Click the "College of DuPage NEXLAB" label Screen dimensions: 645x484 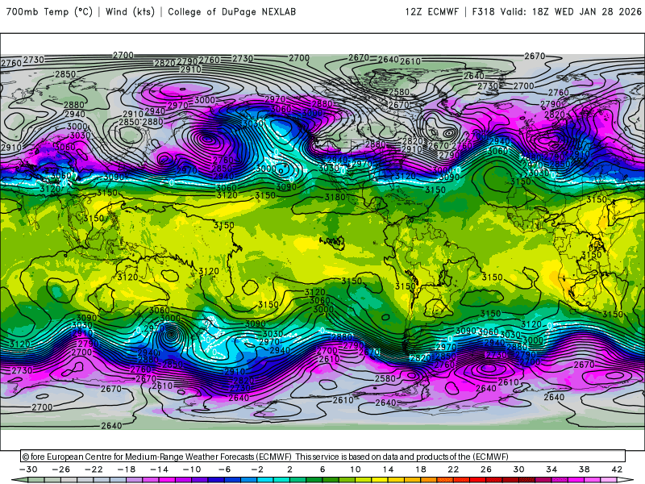[x=231, y=11]
